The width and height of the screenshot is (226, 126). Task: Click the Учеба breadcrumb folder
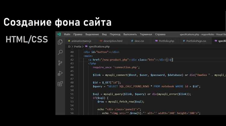[x=77, y=46]
